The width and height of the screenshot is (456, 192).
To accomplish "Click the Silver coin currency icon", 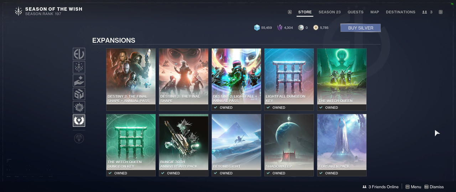I will point(301,28).
